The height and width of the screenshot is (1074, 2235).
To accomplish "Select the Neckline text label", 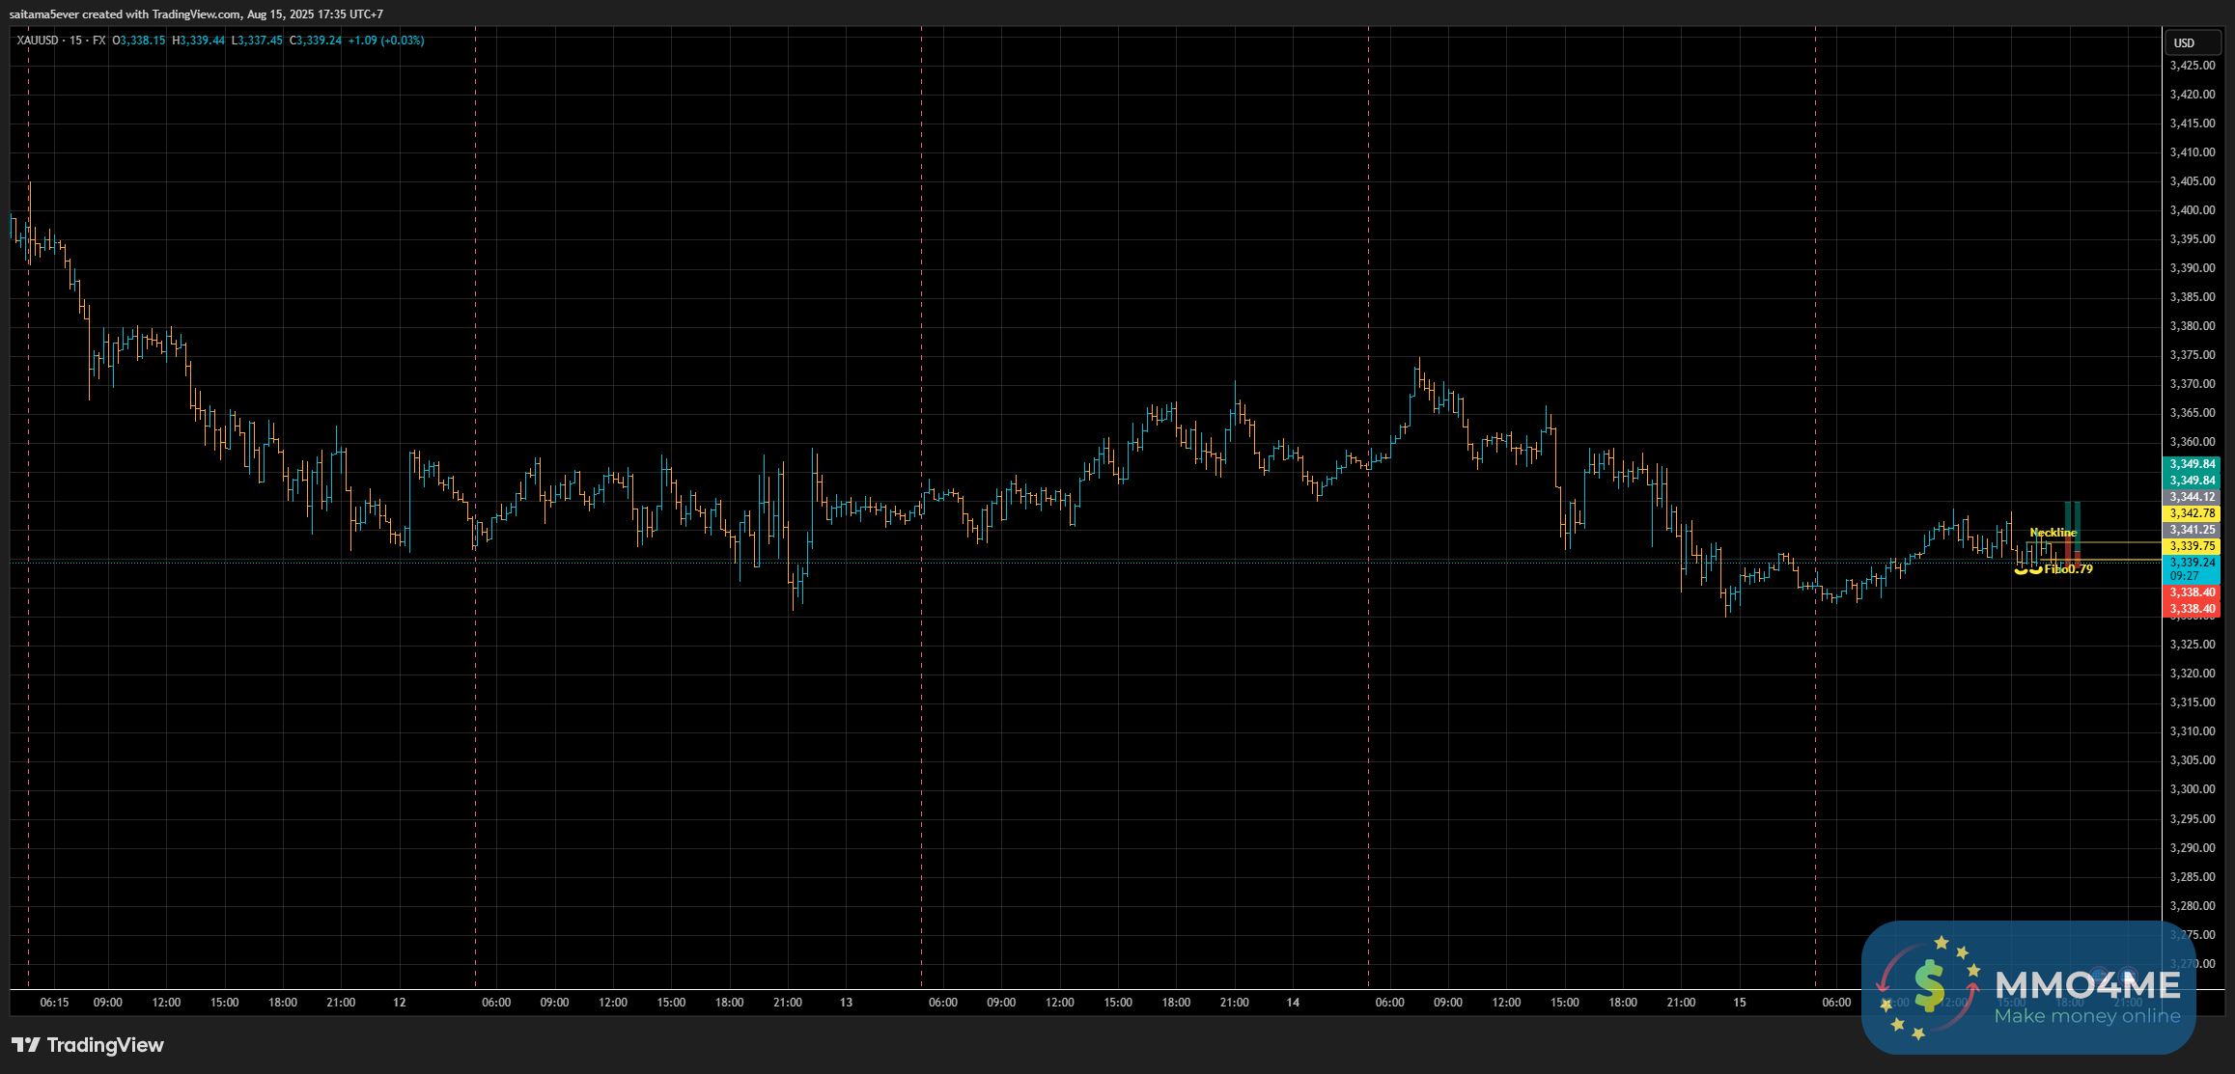I will click(2053, 533).
